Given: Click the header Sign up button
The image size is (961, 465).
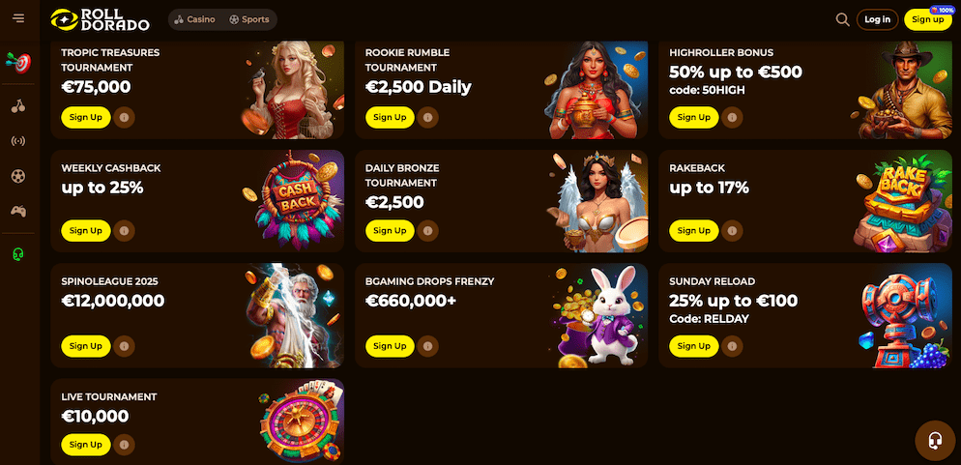Looking at the screenshot, I should (927, 19).
